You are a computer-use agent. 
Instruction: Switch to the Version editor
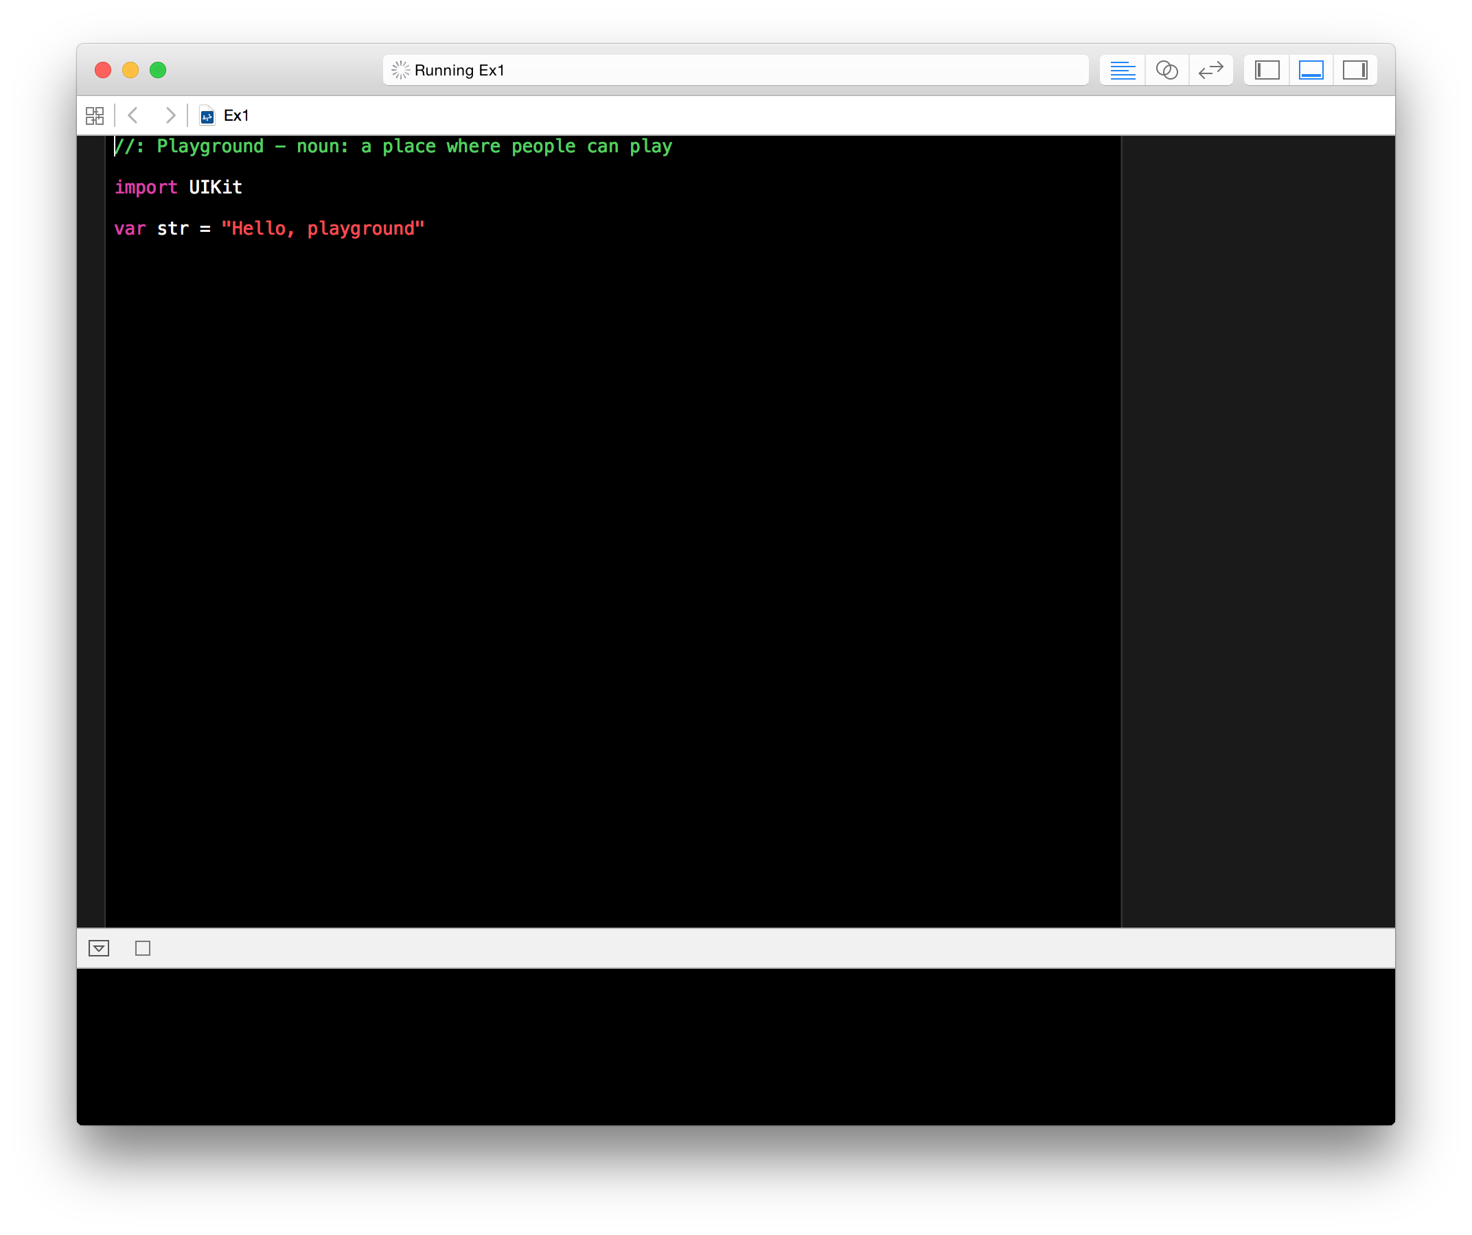point(1210,70)
